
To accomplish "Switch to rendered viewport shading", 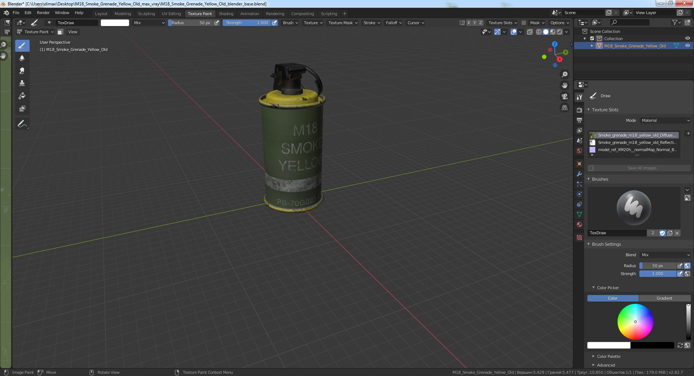I will point(560,32).
